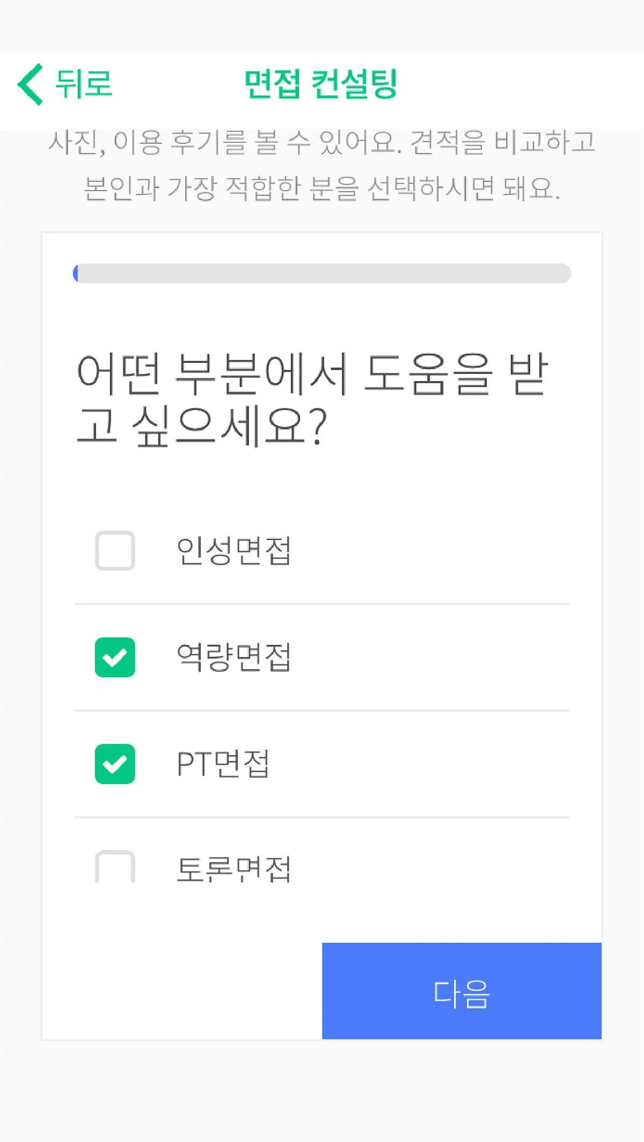Screen dimensions: 644x1142
Task: Tap the 역량면접 option label
Action: pyautogui.click(x=234, y=657)
